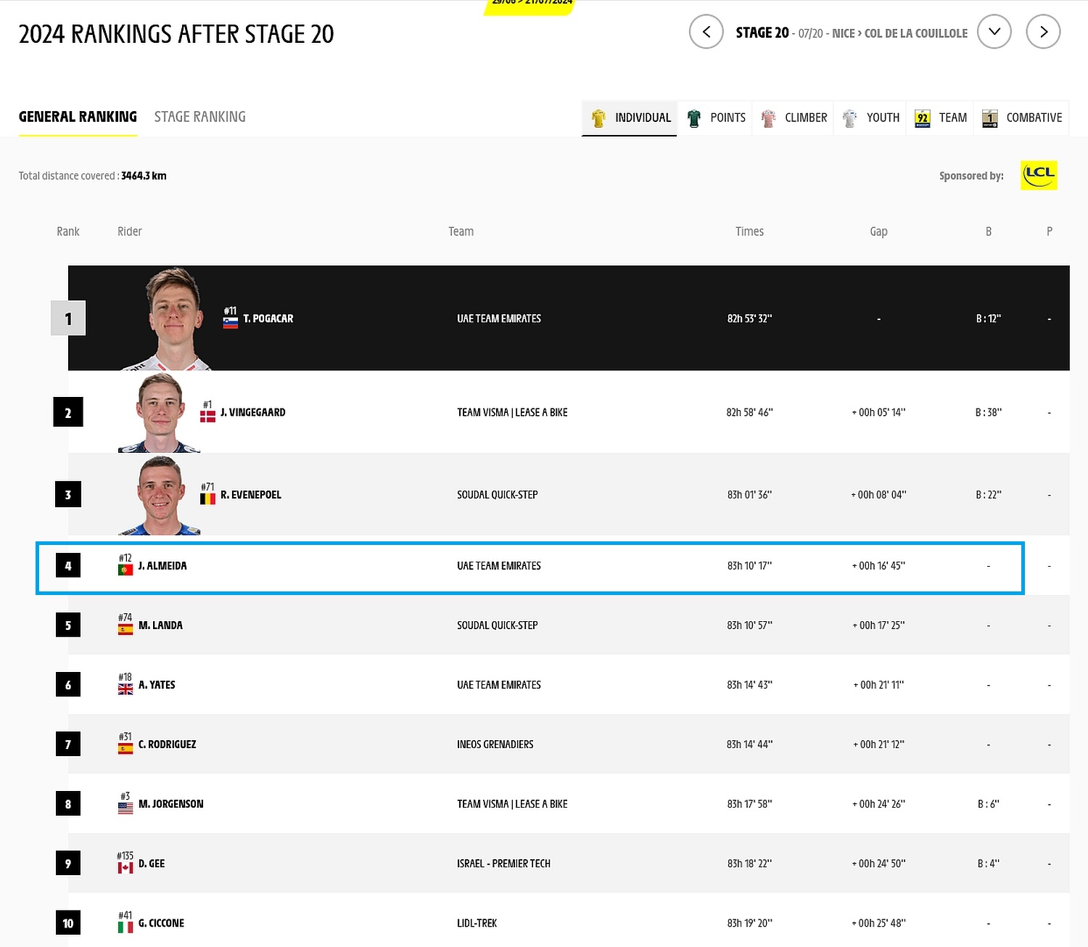Select the polka dot Climber jersey icon
Screen dimensions: 1088x947
coord(768,118)
